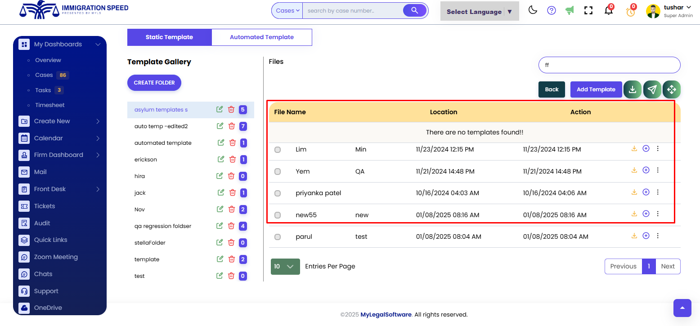
Task: Enter fullscreen using the expand icon
Action: point(588,10)
